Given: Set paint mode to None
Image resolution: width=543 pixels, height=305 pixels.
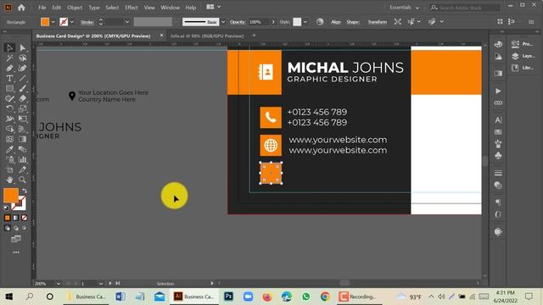Looking at the screenshot, I should (x=24, y=218).
